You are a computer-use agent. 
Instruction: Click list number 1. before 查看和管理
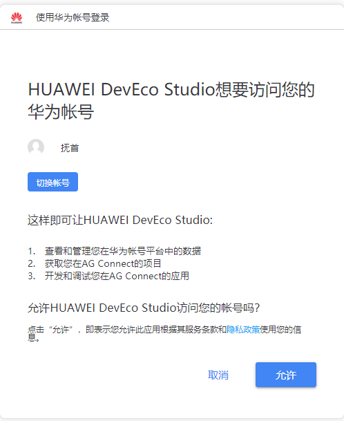click(x=31, y=252)
